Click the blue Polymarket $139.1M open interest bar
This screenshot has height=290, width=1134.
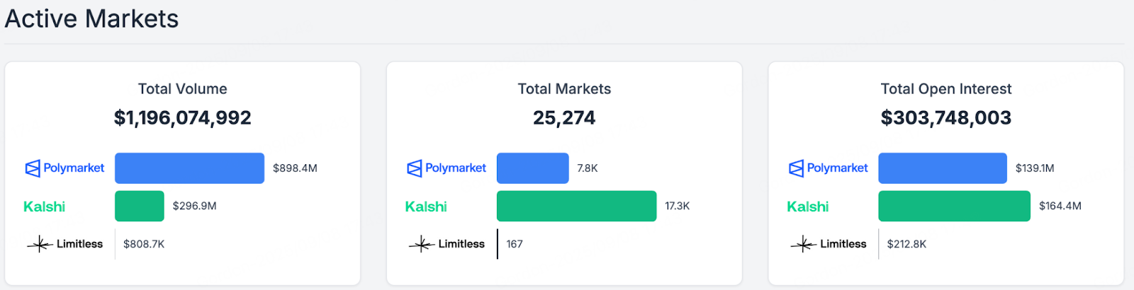coord(942,168)
